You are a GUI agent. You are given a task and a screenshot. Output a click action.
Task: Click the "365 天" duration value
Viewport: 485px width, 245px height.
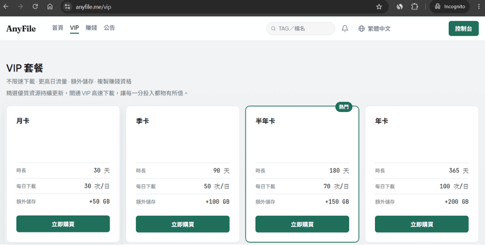[458, 170]
